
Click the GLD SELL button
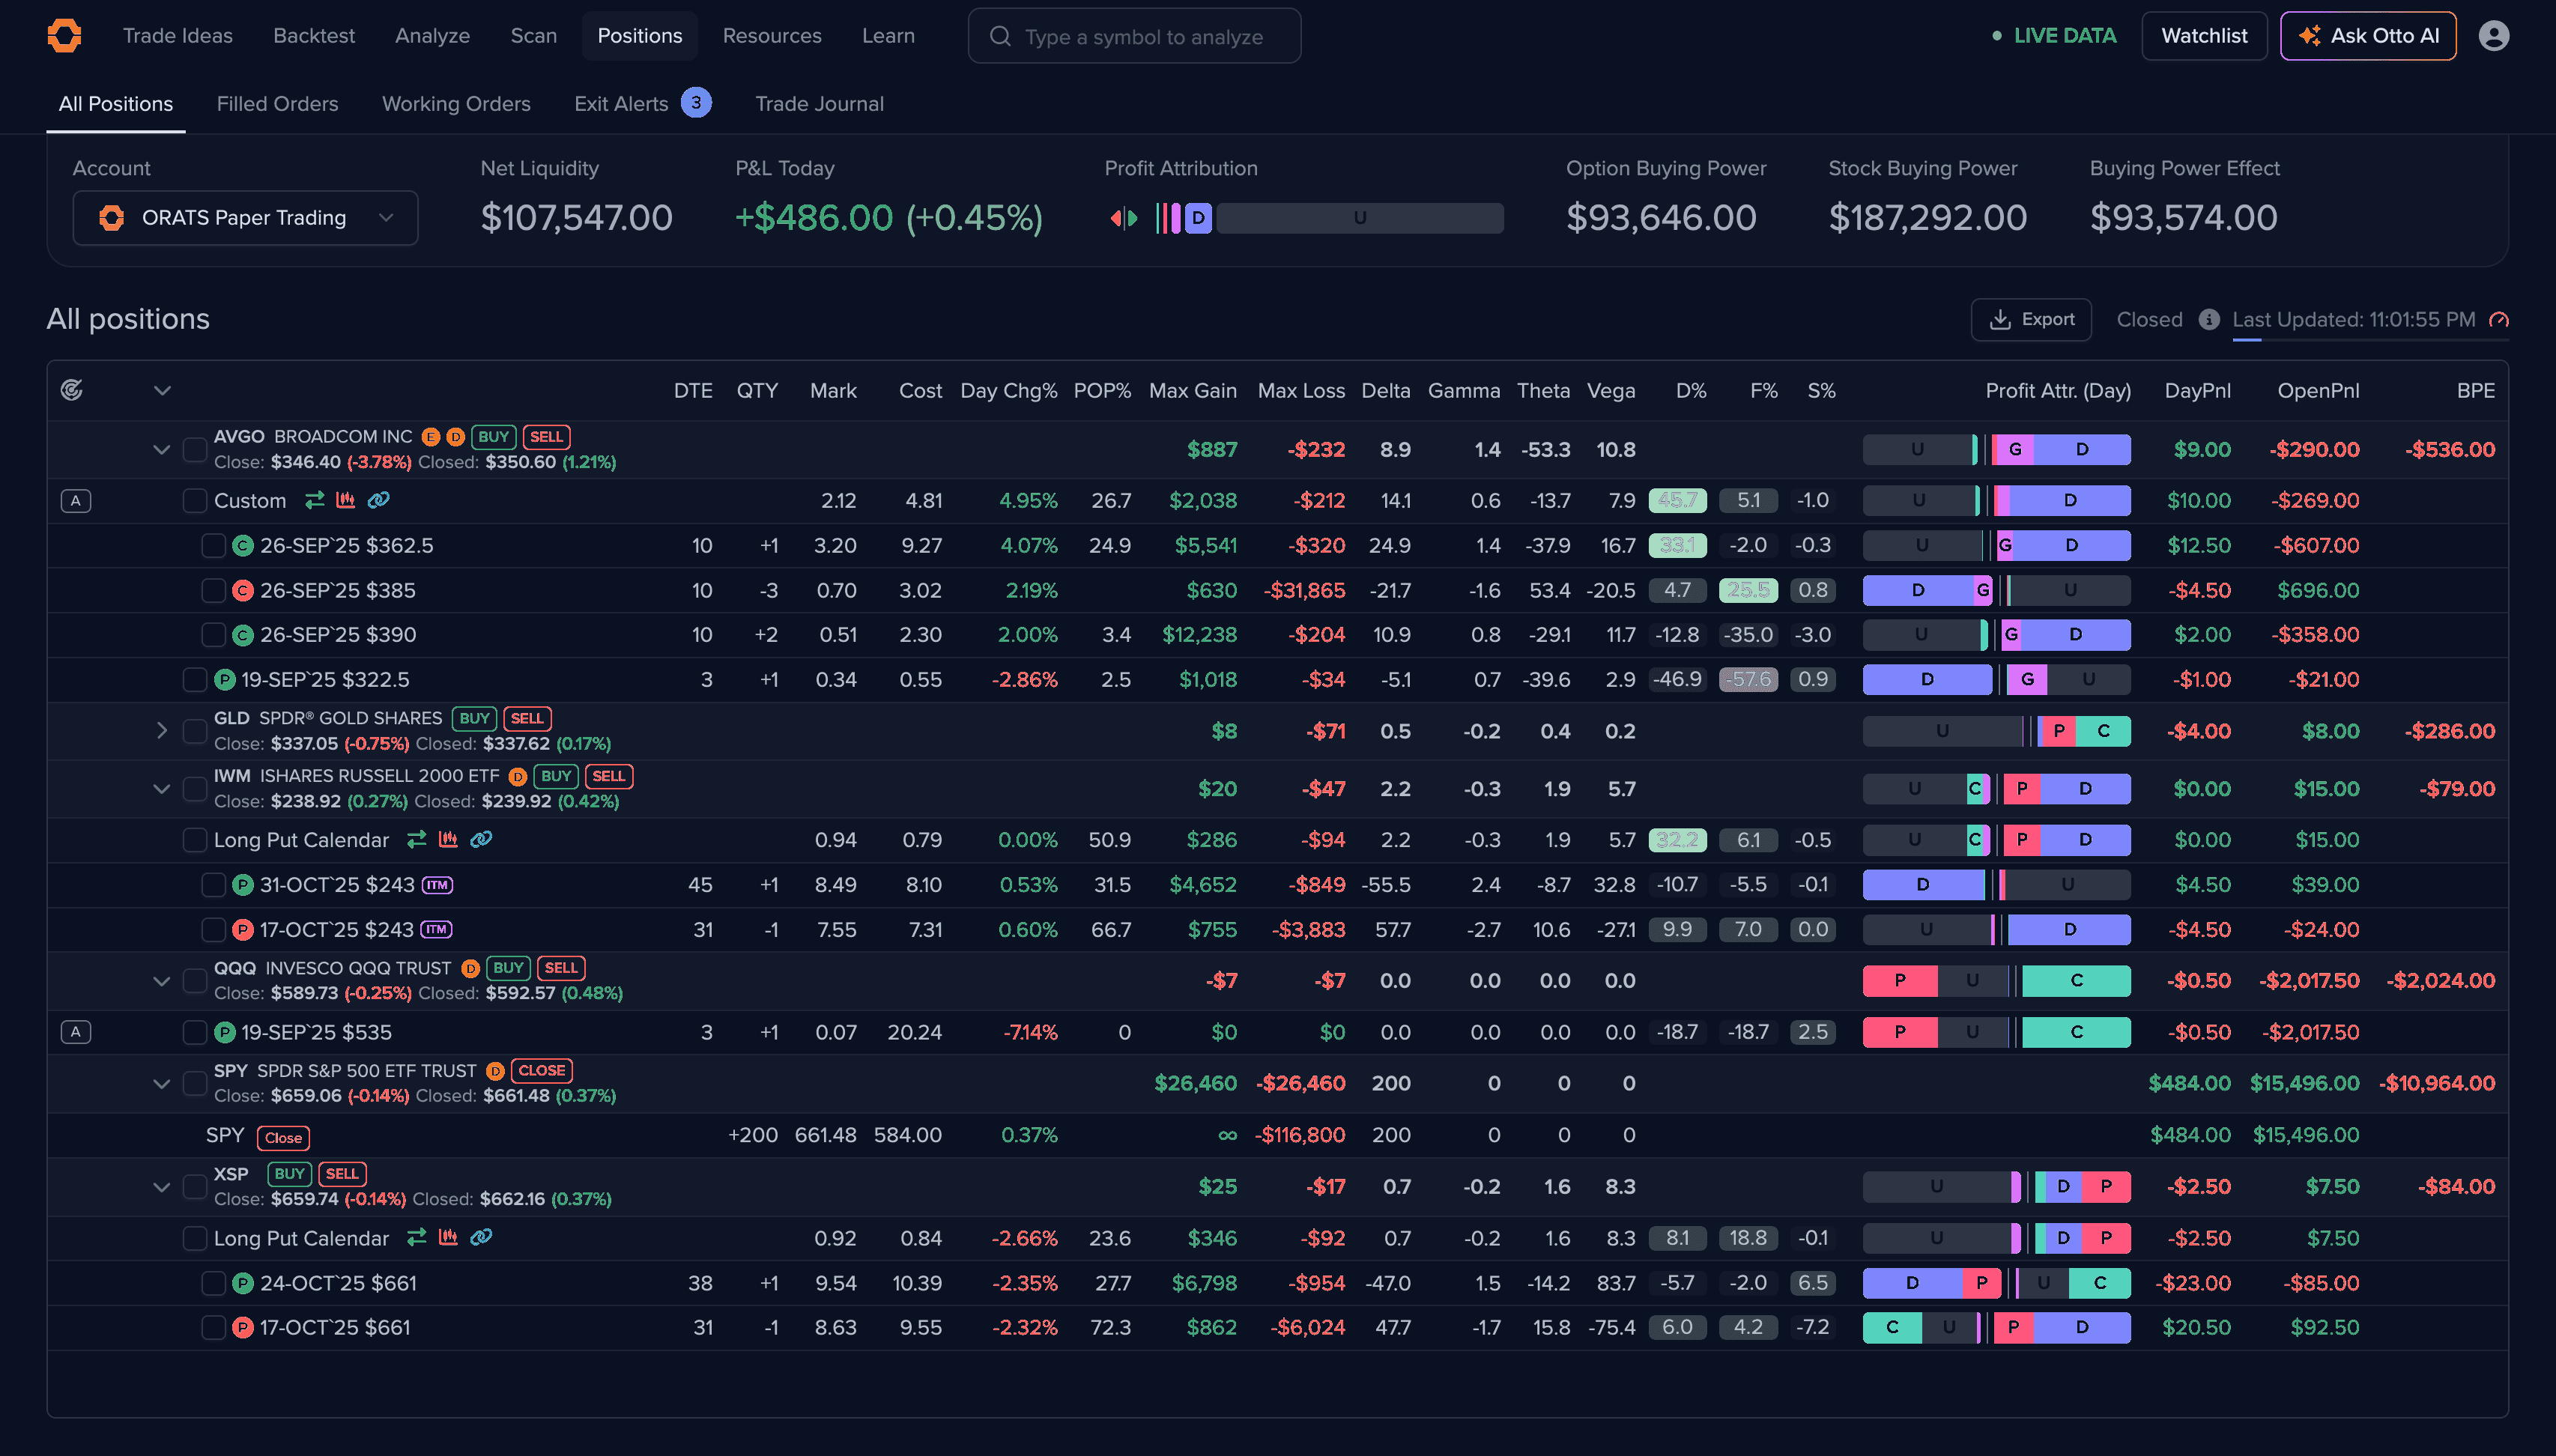click(x=527, y=718)
